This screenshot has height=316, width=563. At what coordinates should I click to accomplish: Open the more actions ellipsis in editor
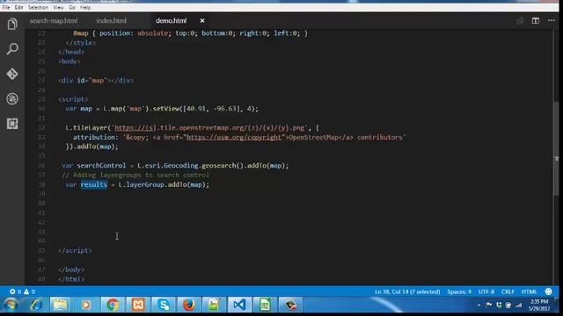552,21
